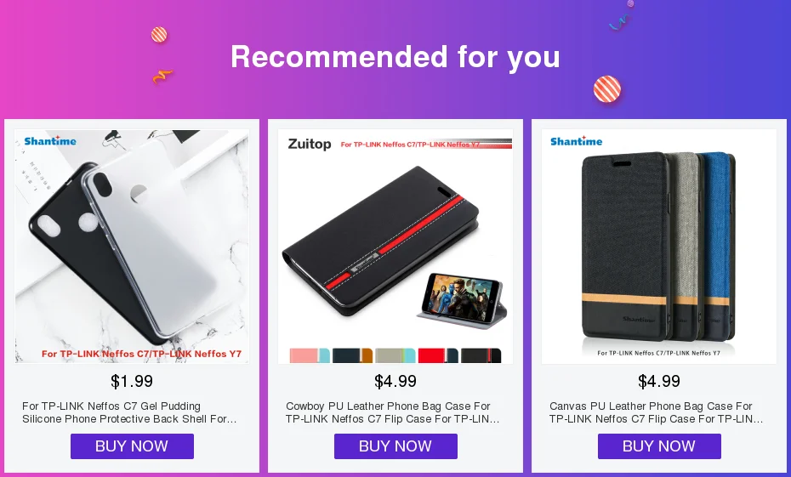Screen dimensions: 791x477
Task: Select the black with red stripe swatch
Action: [x=481, y=355]
